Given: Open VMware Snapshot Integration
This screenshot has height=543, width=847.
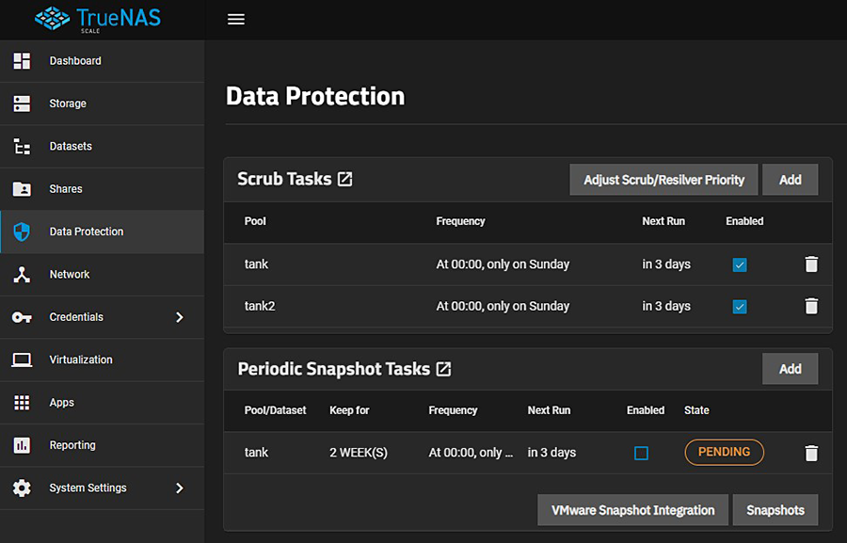Looking at the screenshot, I should (632, 510).
